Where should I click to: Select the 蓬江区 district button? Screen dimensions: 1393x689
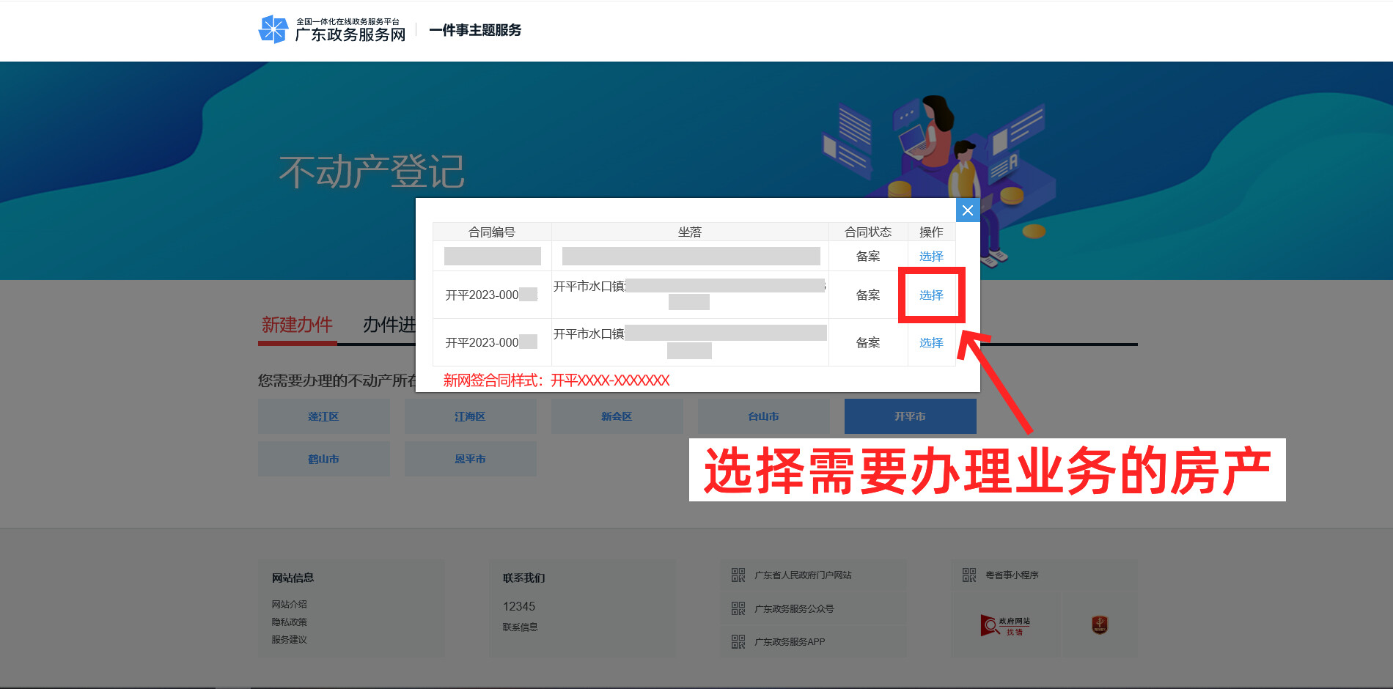tap(323, 416)
